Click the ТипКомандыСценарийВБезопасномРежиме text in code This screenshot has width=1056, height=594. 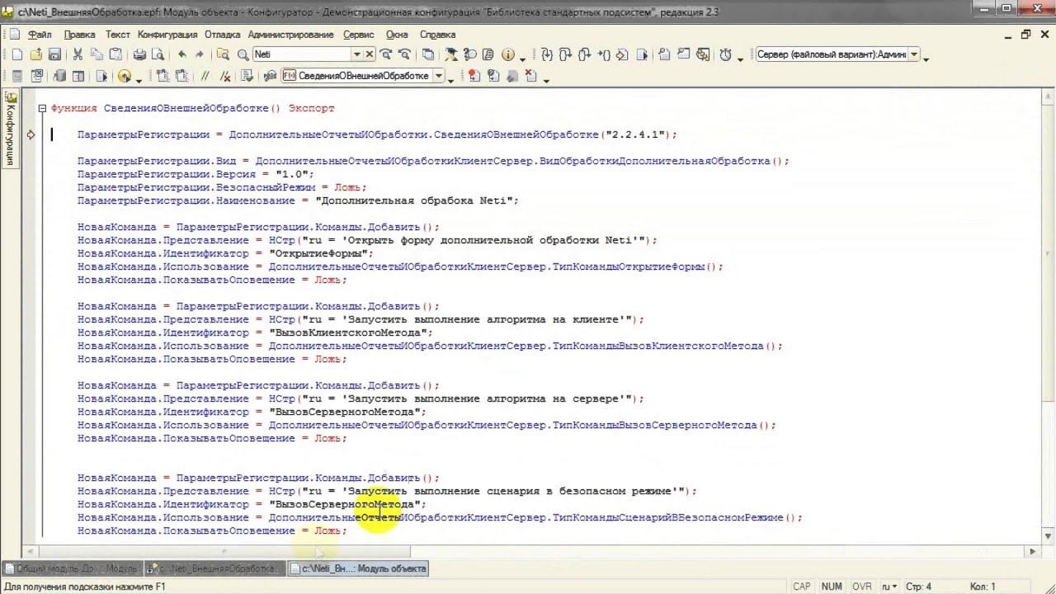667,517
